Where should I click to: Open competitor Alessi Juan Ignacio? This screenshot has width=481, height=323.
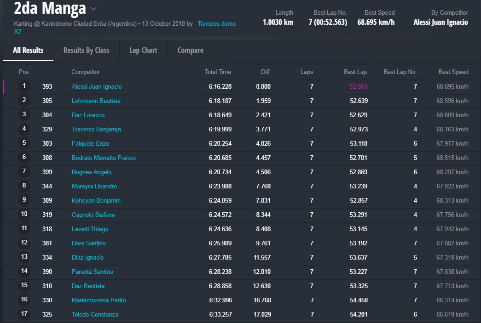point(97,86)
